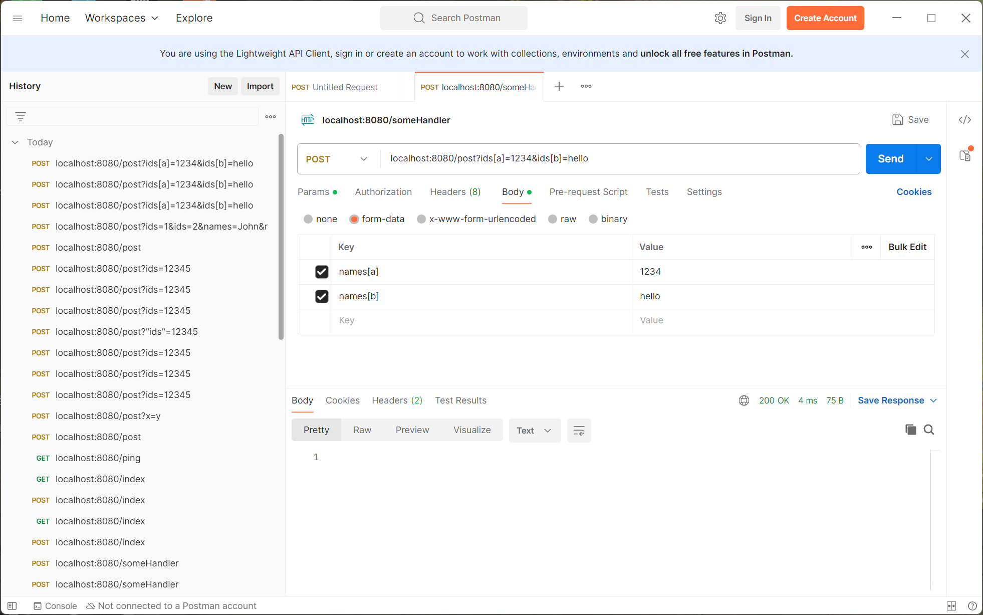Save the current request
The image size is (983, 615).
910,120
